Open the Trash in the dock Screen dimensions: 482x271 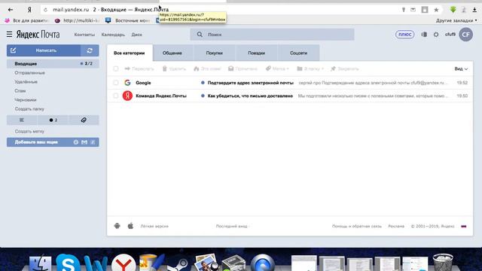coord(443,263)
